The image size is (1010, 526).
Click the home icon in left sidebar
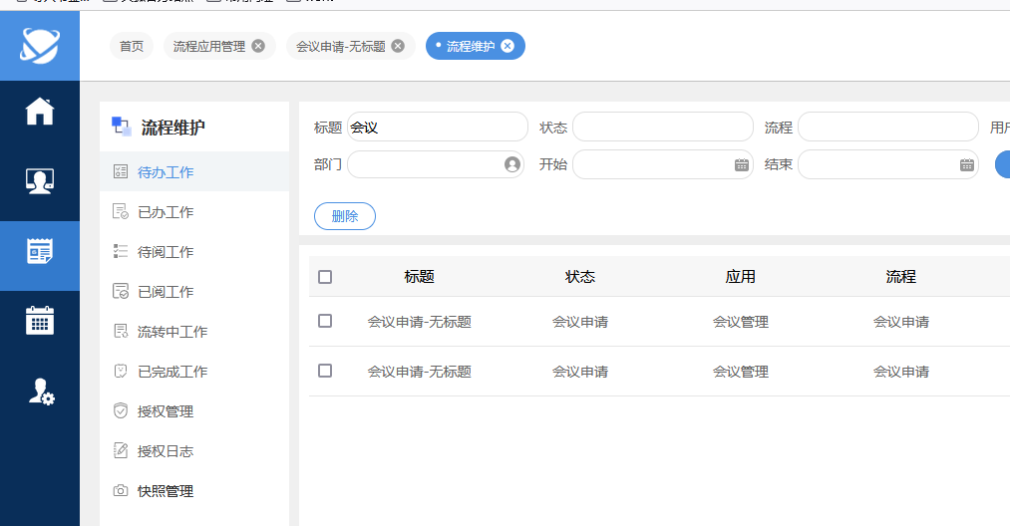pyautogui.click(x=40, y=112)
